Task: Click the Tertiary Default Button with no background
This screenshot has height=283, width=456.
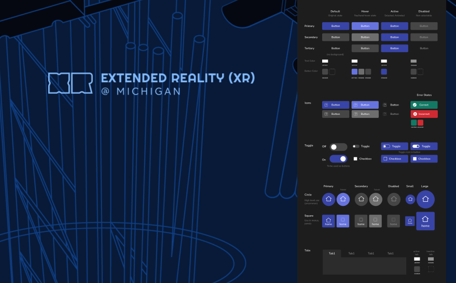Action: click(336, 49)
